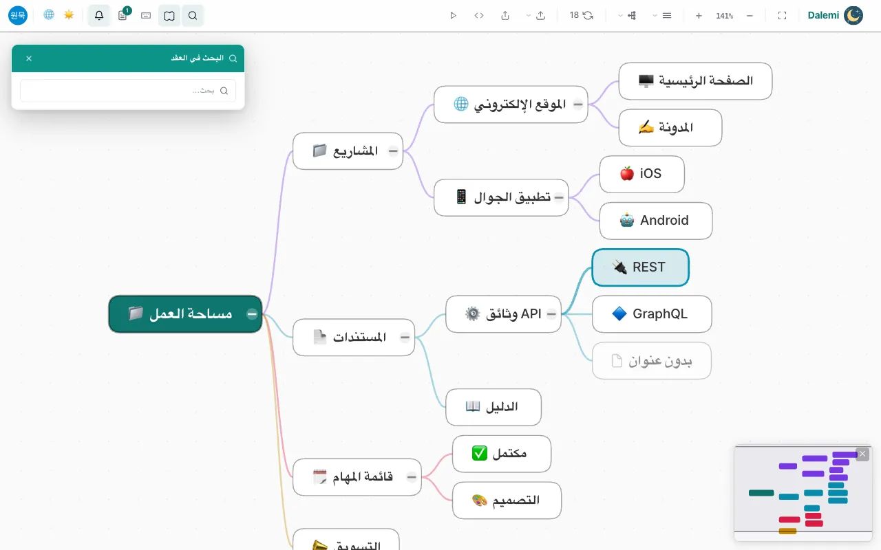This screenshot has height=550, width=881.
Task: Collapse the الموقع الإلكتروني node
Action: [x=578, y=104]
